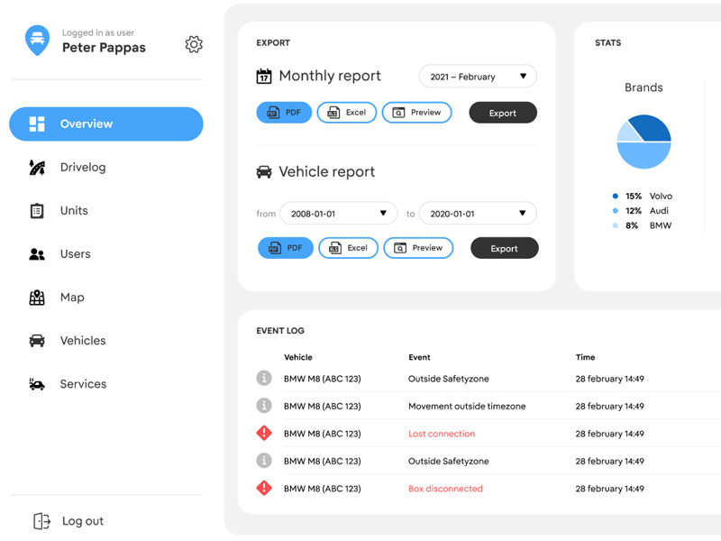The width and height of the screenshot is (721, 541).
Task: Go to Users in the sidebar
Action: 75,254
